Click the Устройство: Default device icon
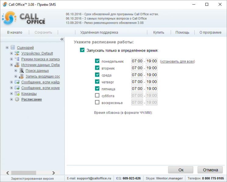The height and width of the screenshot is (182, 227). pos(17,53)
